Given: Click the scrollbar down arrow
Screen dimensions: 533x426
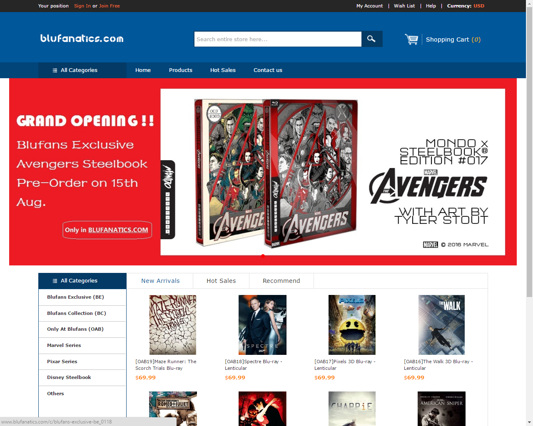Looking at the screenshot, I should pos(529,422).
